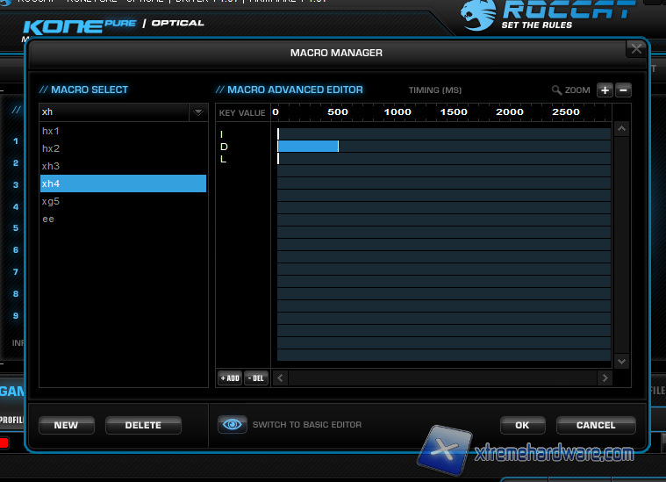Choose the xg5 macro entry
Screen dimensions: 666x482
(x=51, y=201)
